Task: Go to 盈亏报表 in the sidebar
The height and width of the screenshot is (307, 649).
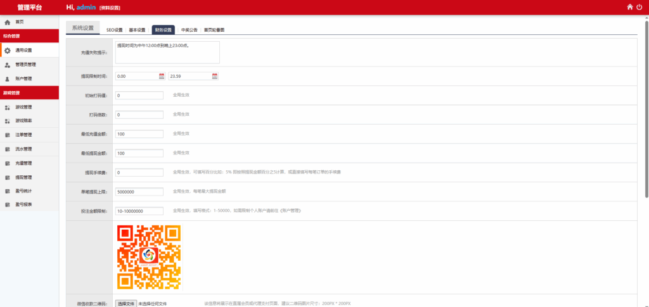Action: (x=23, y=204)
